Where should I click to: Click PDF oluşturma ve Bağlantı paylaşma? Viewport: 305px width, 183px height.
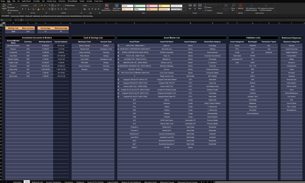click(251, 7)
